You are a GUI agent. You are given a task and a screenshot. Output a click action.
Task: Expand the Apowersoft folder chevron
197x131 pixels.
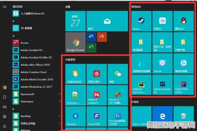point(59,94)
